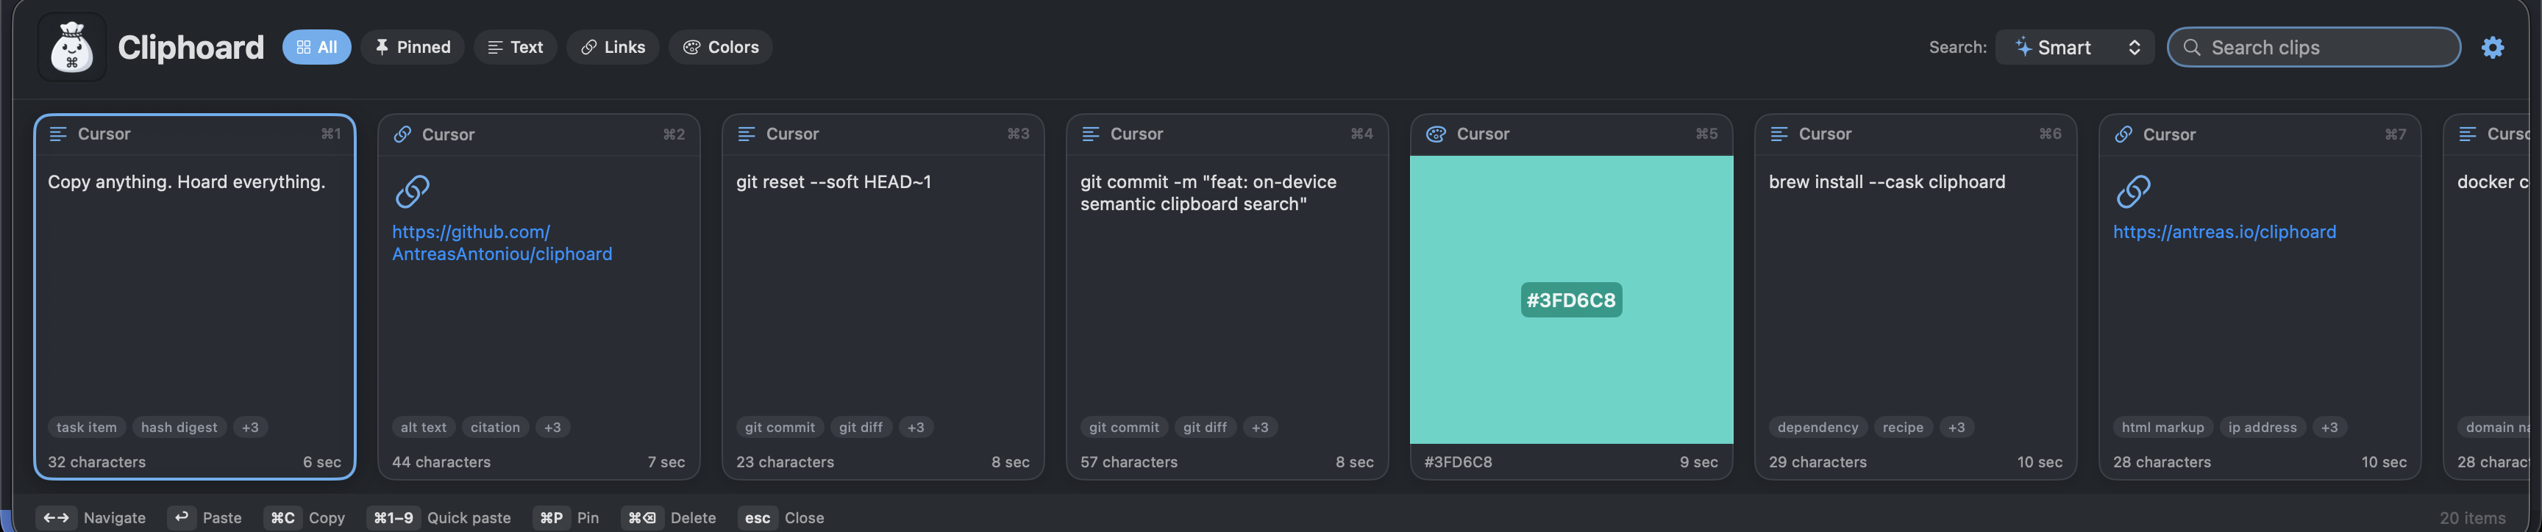Click the link type icon on the ⌘7 card

pyautogui.click(x=2123, y=134)
